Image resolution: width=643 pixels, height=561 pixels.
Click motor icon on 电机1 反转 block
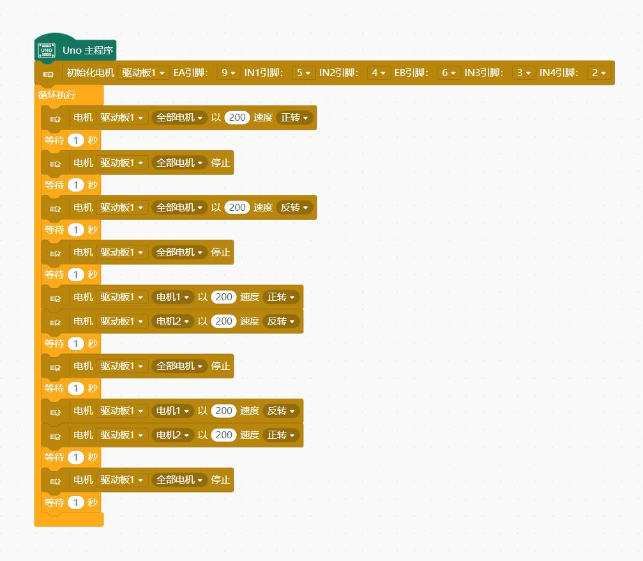(56, 412)
